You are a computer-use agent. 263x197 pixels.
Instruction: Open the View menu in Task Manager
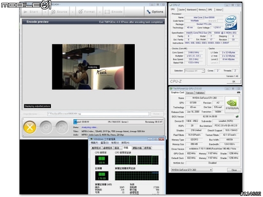point(115,143)
